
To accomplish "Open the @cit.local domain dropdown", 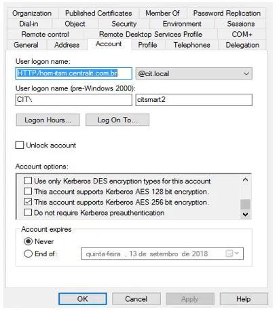I will [194, 73].
